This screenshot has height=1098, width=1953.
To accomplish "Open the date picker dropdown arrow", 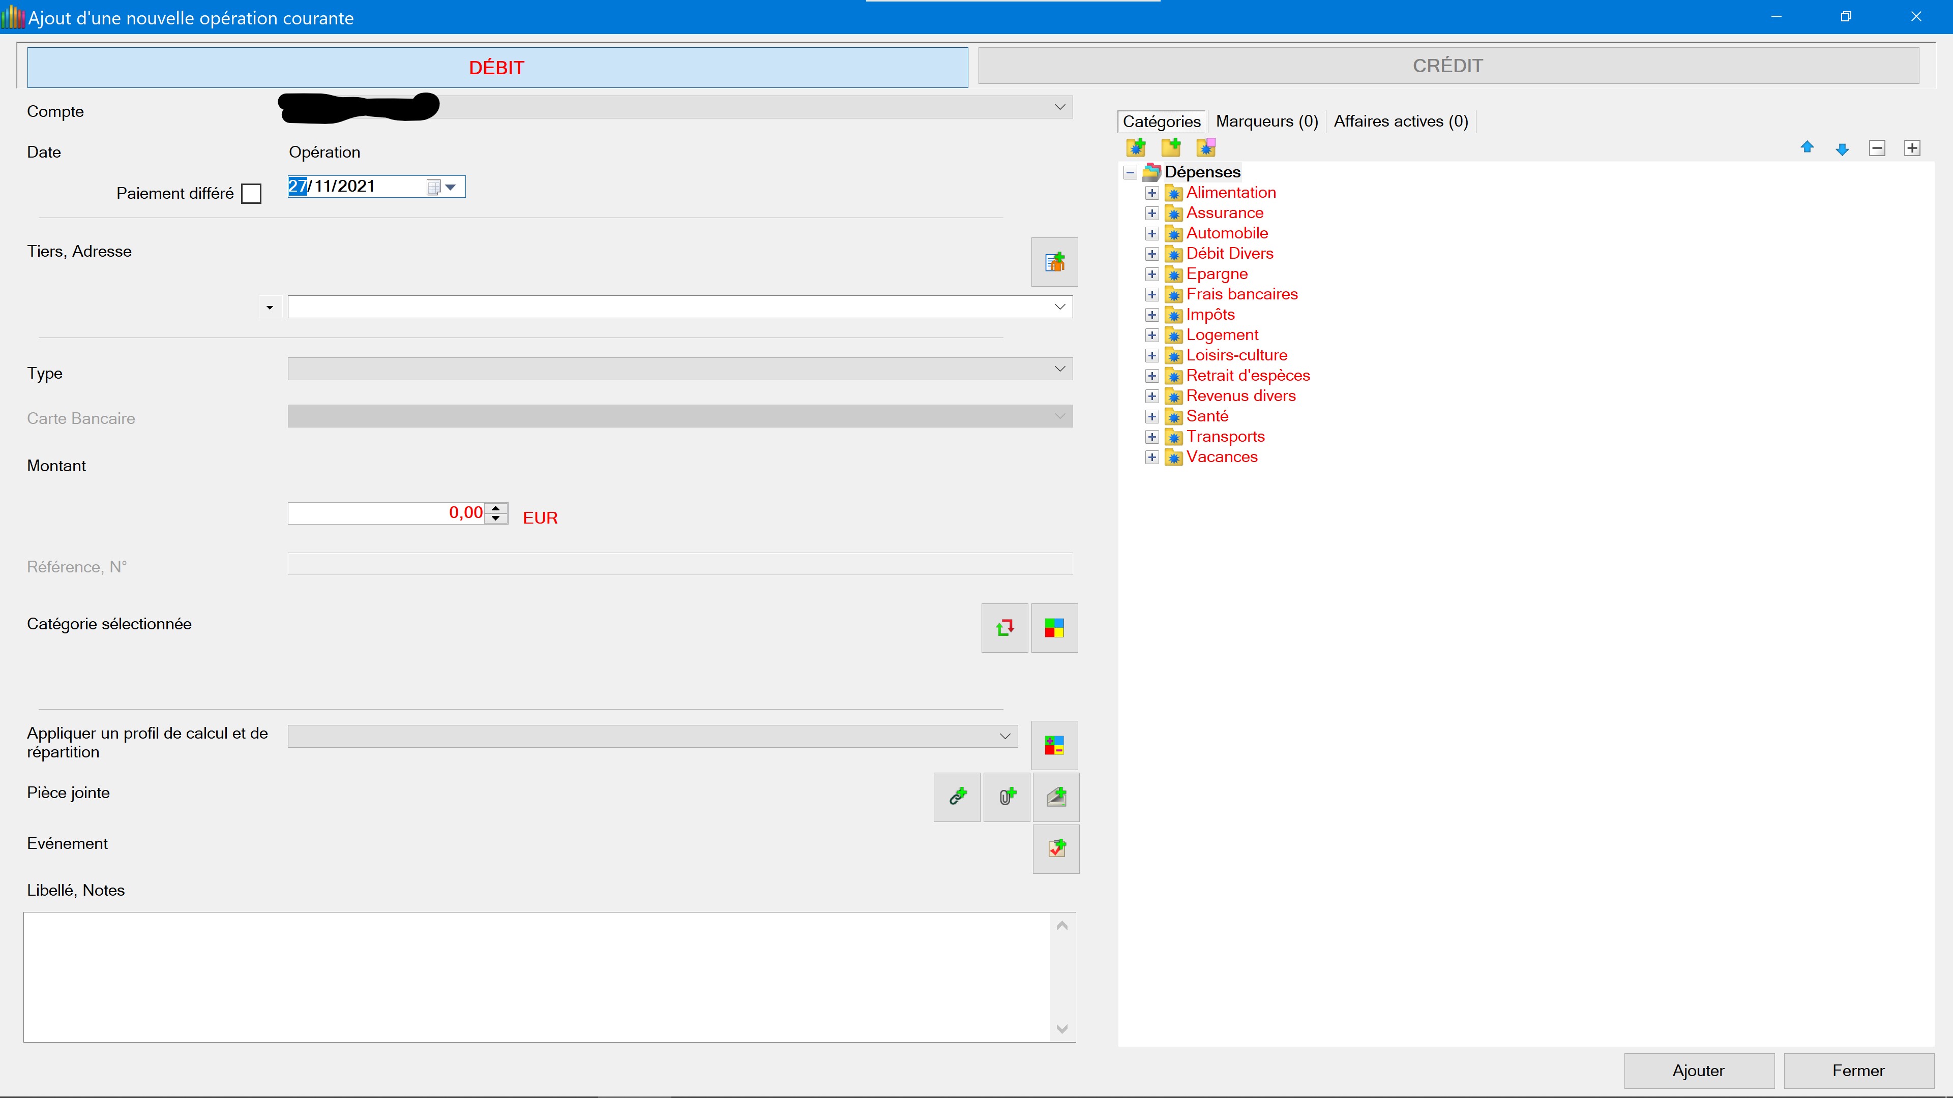I will [x=450, y=187].
